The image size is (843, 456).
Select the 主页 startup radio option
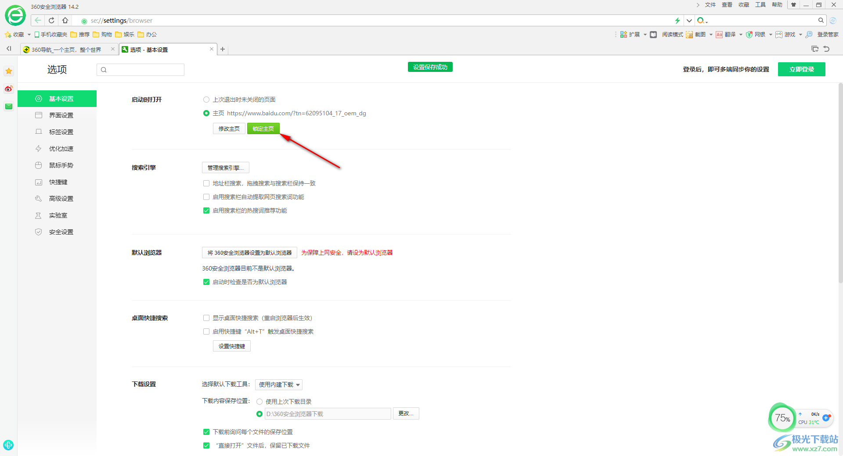click(206, 113)
